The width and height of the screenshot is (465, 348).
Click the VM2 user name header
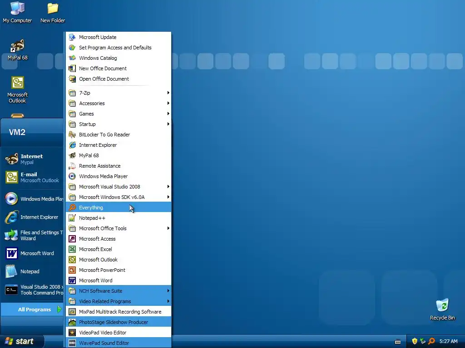[17, 132]
